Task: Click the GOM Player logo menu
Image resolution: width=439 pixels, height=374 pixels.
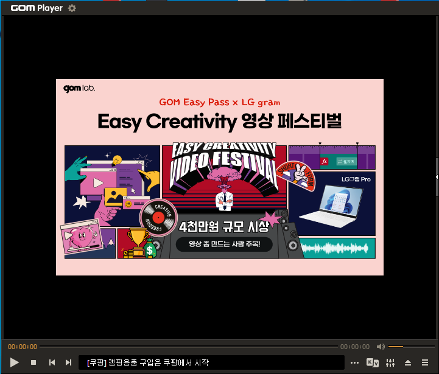Action: (37, 8)
